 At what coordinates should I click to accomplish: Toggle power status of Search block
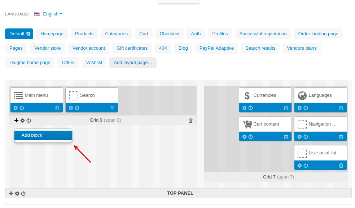coord(77,108)
